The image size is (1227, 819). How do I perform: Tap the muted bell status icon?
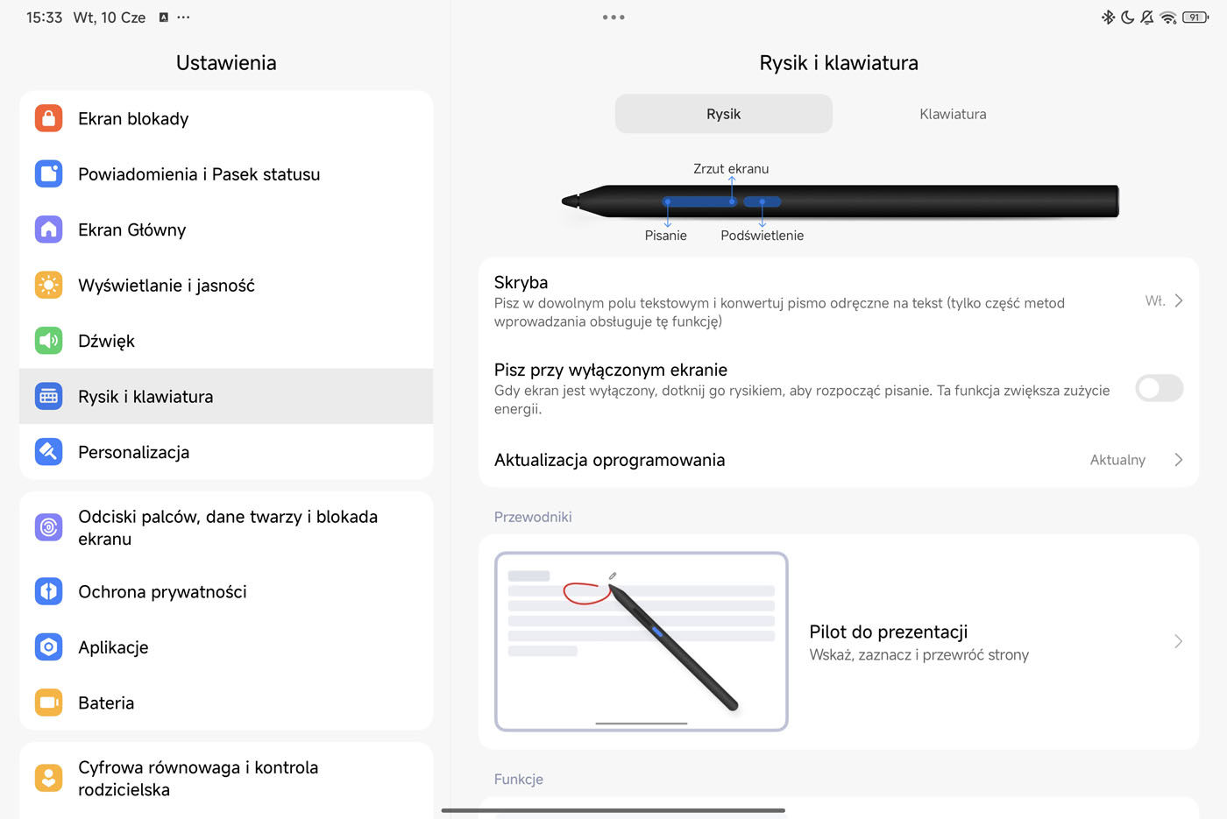pos(1147,18)
